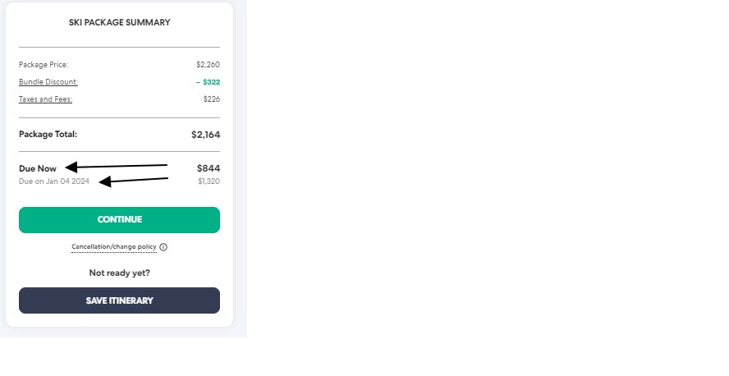This screenshot has height=376, width=729.
Task: Click the Package Price label
Action: point(44,64)
